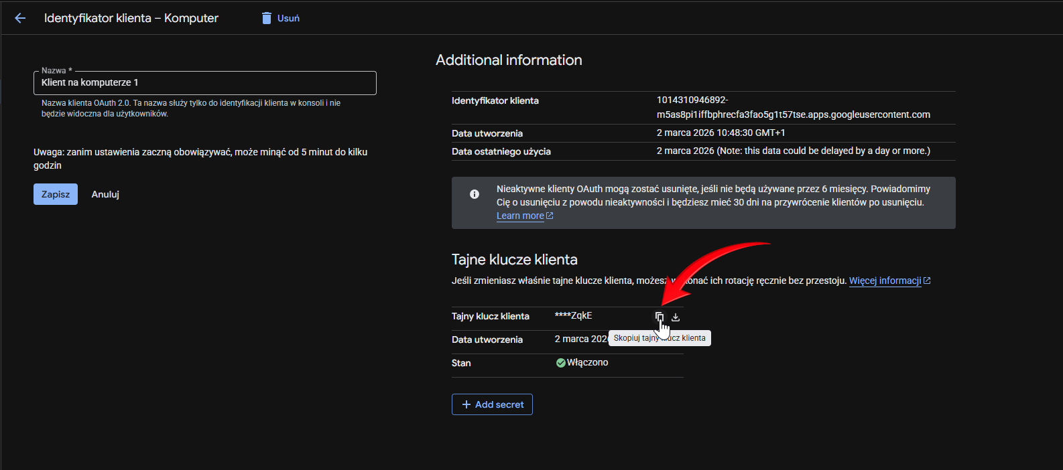Open the Learn more link

coord(520,216)
